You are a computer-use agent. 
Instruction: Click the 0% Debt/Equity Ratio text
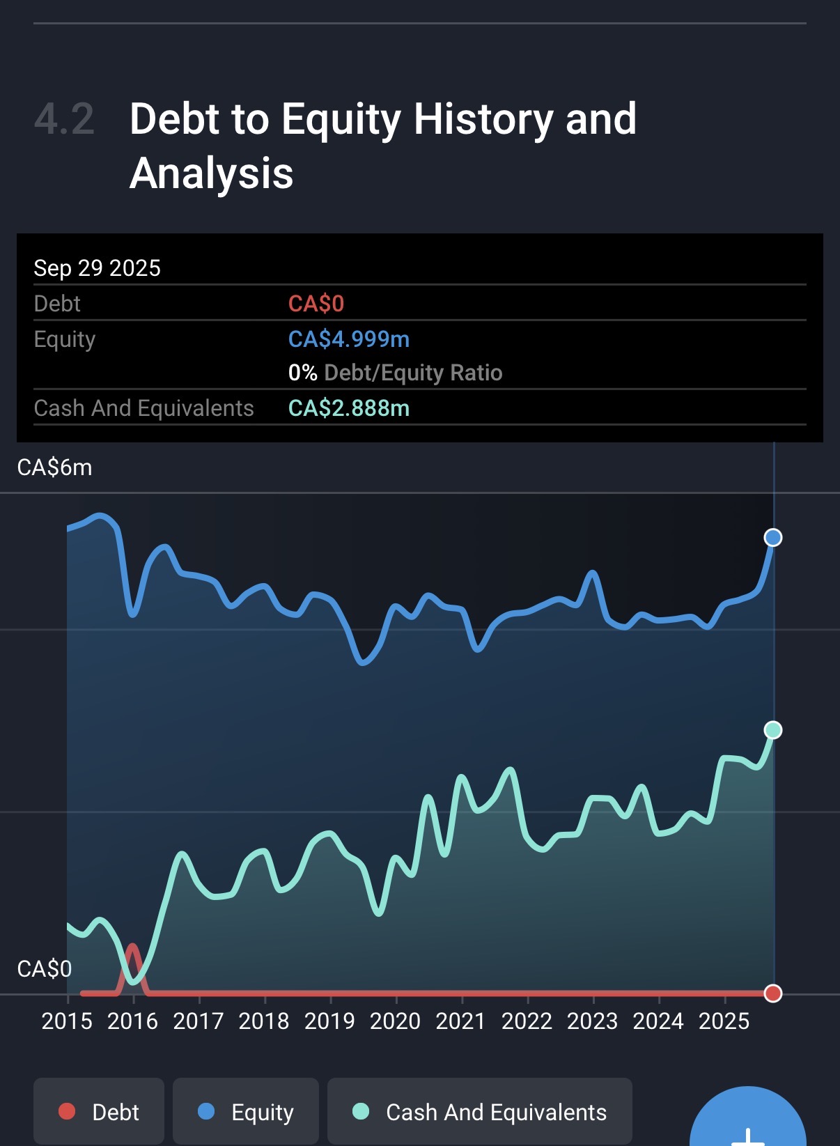[x=395, y=373]
